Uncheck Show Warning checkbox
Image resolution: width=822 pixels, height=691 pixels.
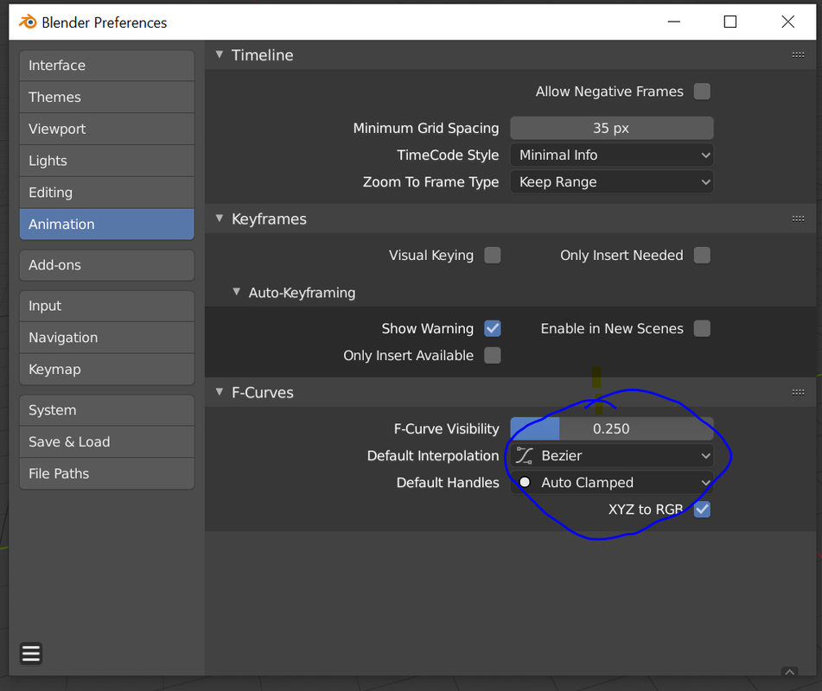coord(493,329)
